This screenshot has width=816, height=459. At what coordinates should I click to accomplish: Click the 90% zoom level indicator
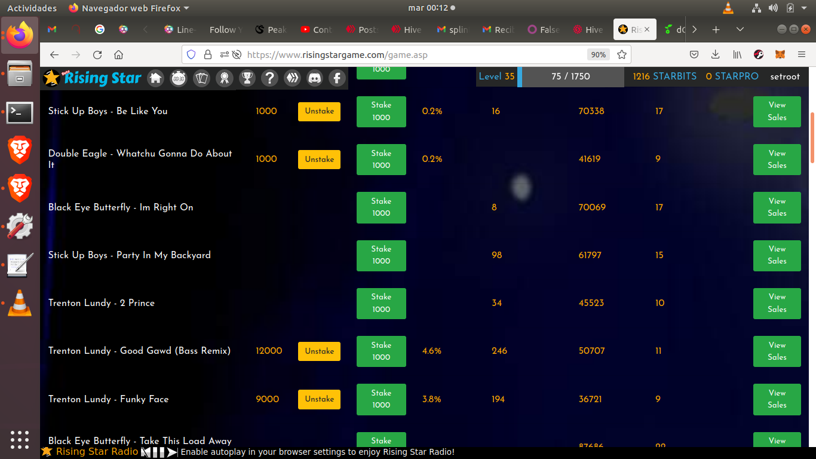click(x=598, y=54)
